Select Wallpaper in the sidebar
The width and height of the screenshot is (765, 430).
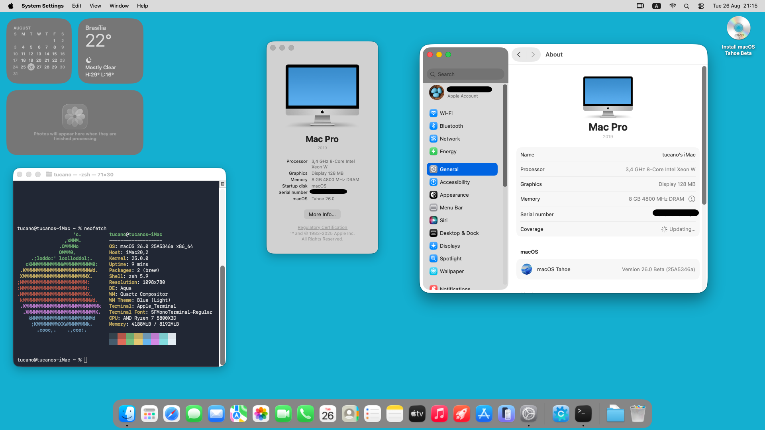click(451, 271)
